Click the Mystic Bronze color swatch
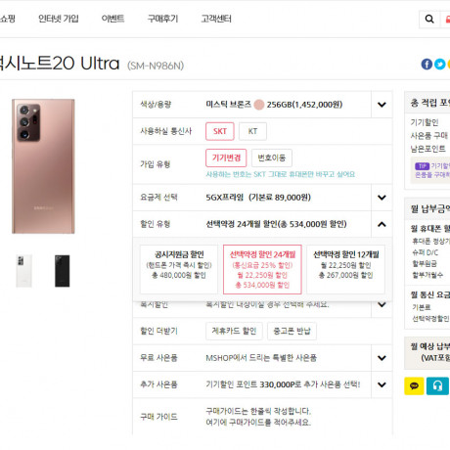Screen dimensions: 450x450 259,105
